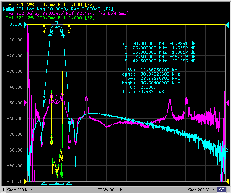Click yellow marker 5 near the top line
The image size is (231, 193).
pos(69,29)
